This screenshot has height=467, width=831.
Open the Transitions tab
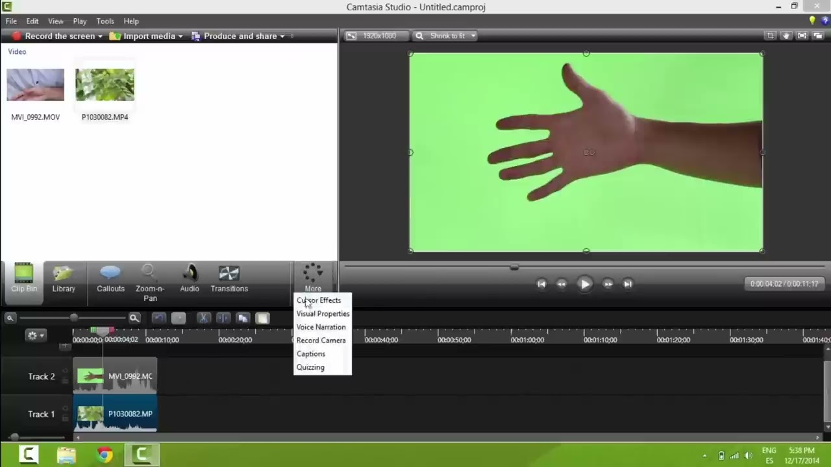229,278
